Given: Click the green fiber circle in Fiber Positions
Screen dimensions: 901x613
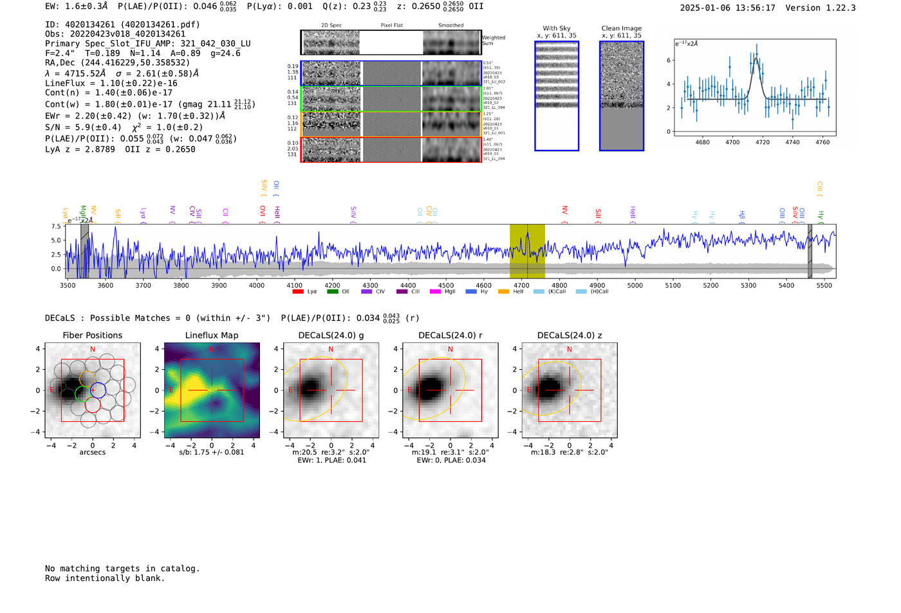Looking at the screenshot, I should (83, 394).
